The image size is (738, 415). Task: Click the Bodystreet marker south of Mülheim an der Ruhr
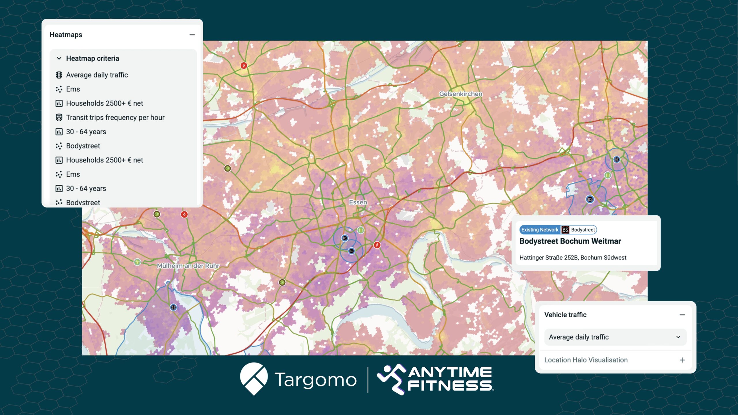[x=173, y=307]
